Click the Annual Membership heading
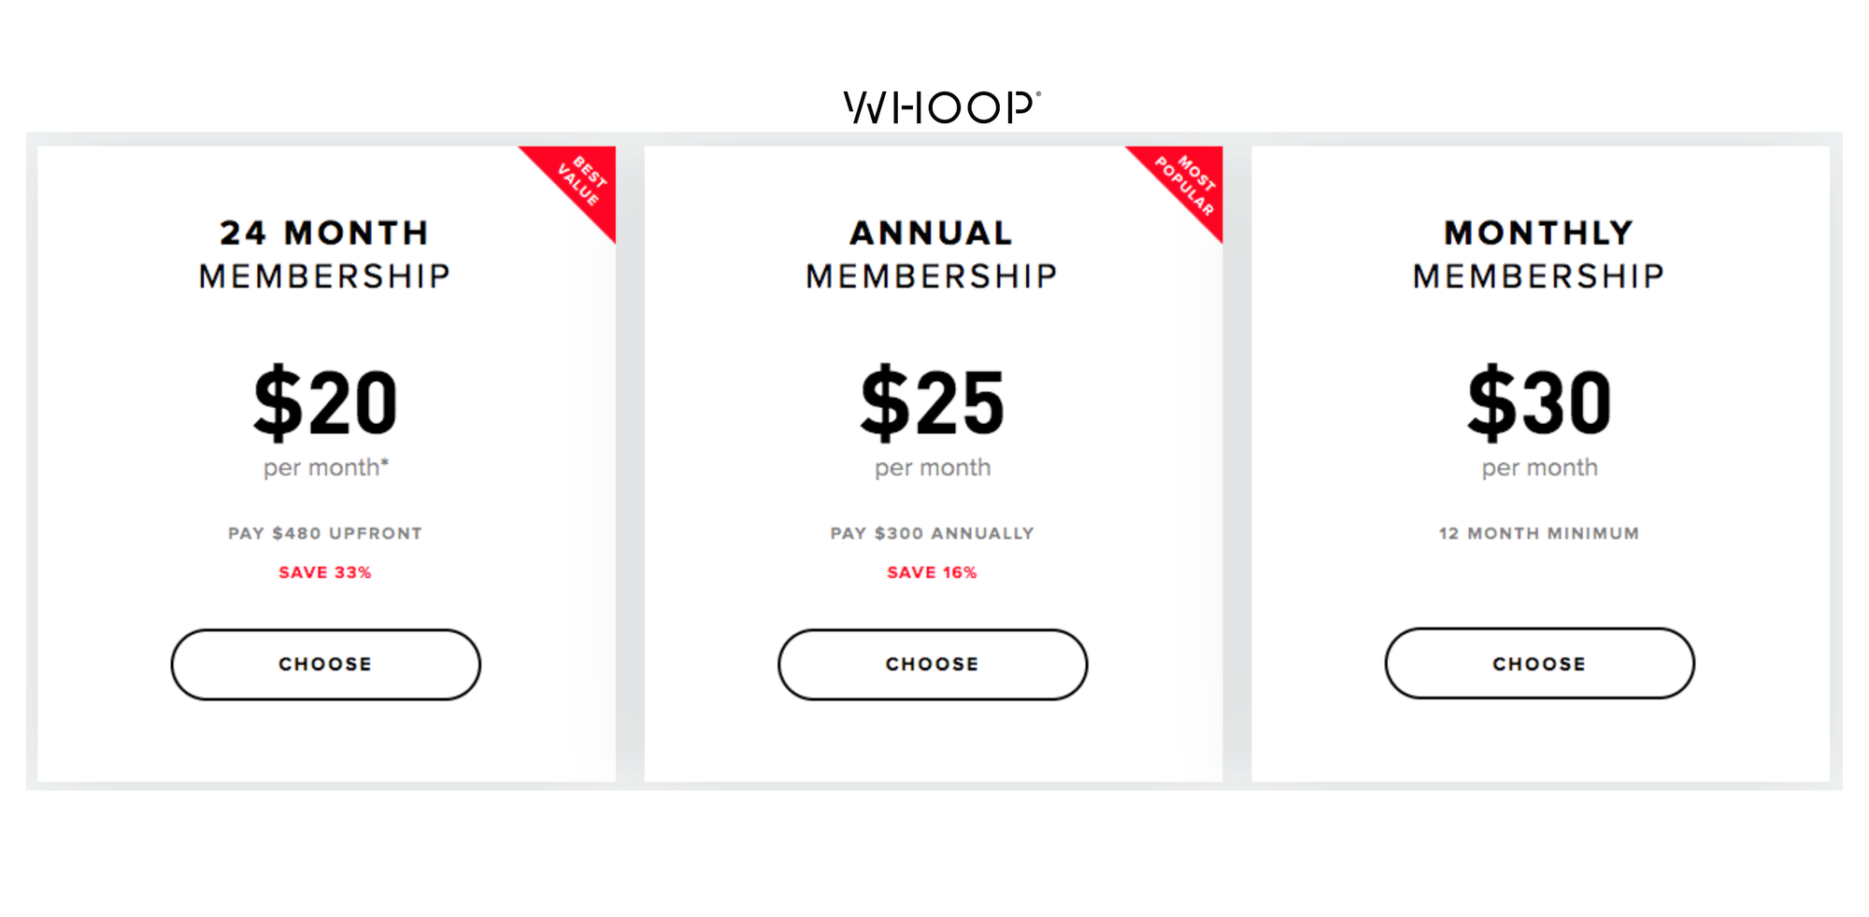This screenshot has height=917, width=1869. (x=932, y=254)
